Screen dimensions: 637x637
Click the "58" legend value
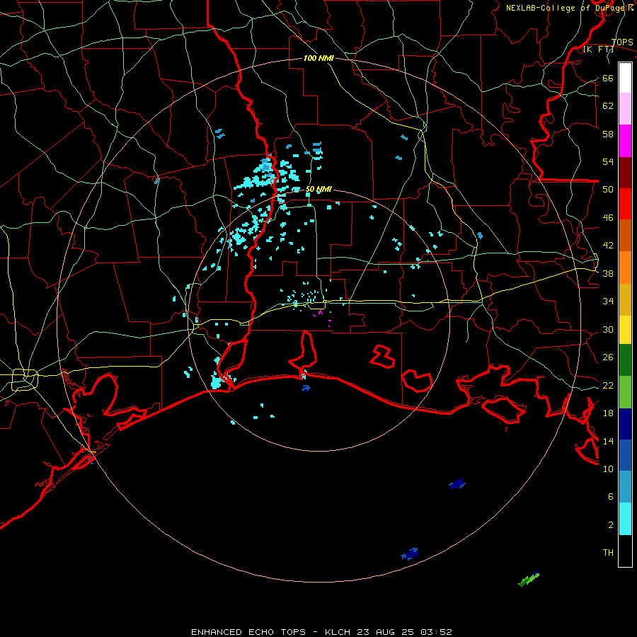608,134
